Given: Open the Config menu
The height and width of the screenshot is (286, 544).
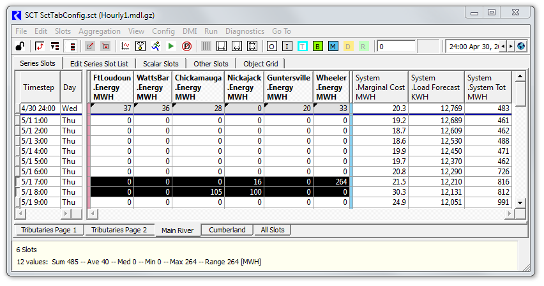Looking at the screenshot, I should pyautogui.click(x=163, y=31).
